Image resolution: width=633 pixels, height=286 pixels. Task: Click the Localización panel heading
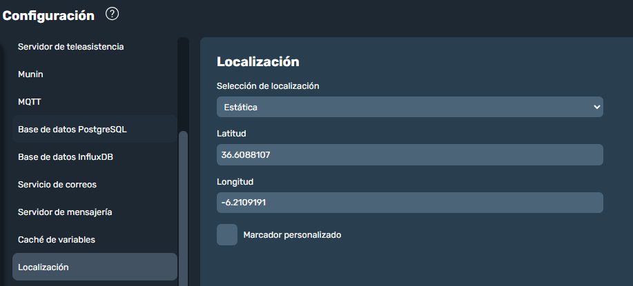click(x=258, y=62)
